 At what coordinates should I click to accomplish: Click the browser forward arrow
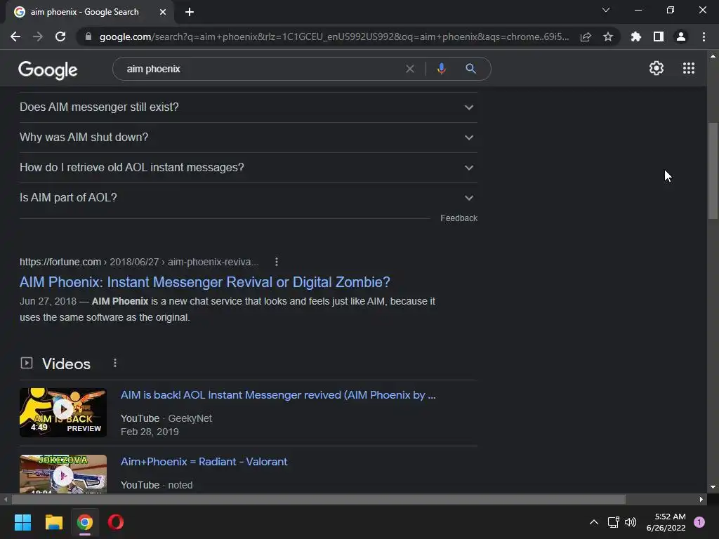tap(38, 36)
